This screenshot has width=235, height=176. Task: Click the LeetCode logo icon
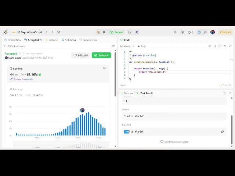6,32
